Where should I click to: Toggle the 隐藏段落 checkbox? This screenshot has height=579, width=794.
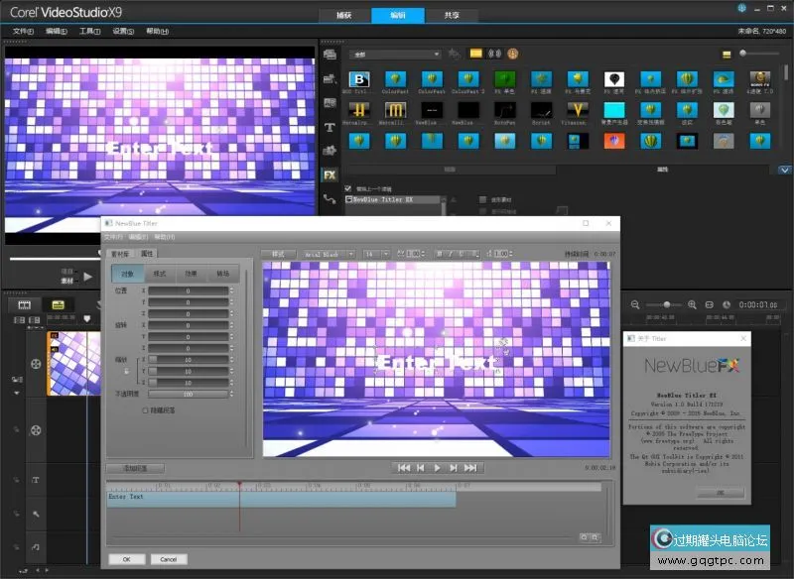[145, 408]
